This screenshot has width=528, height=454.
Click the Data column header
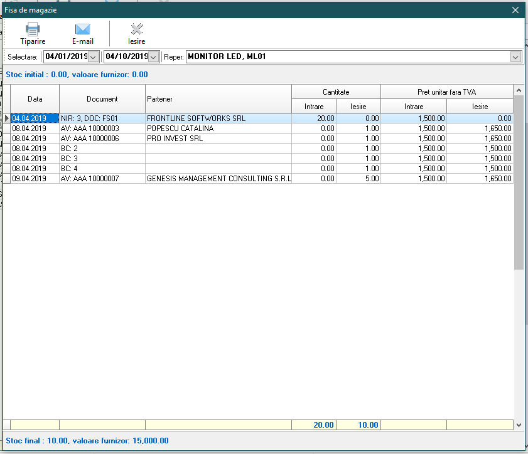tap(35, 99)
